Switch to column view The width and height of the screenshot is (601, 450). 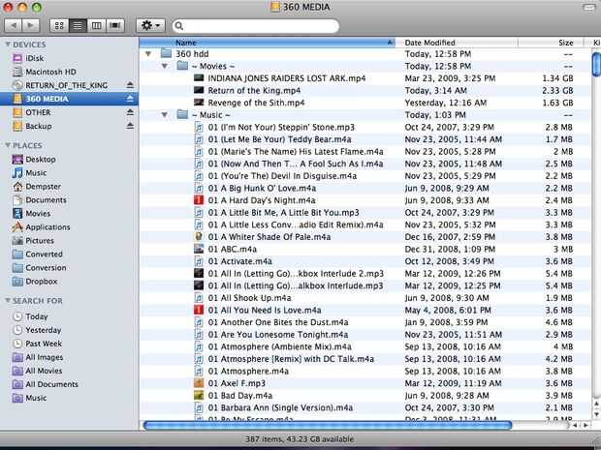pos(96,25)
